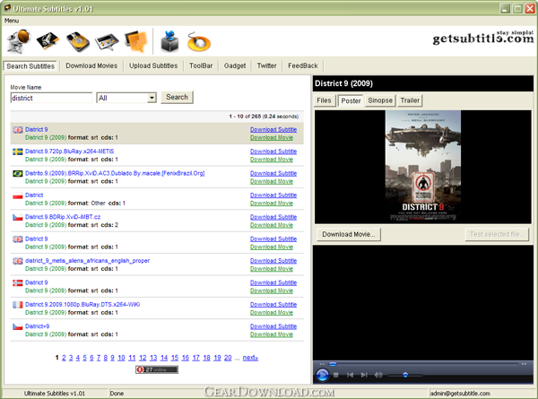Screen dimensions: 538x399
Task: Skip to next track in media player
Action: click(x=364, y=375)
